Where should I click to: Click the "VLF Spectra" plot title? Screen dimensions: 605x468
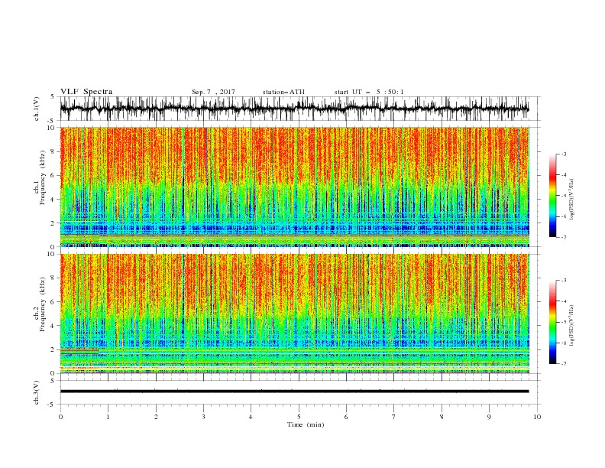(x=86, y=92)
